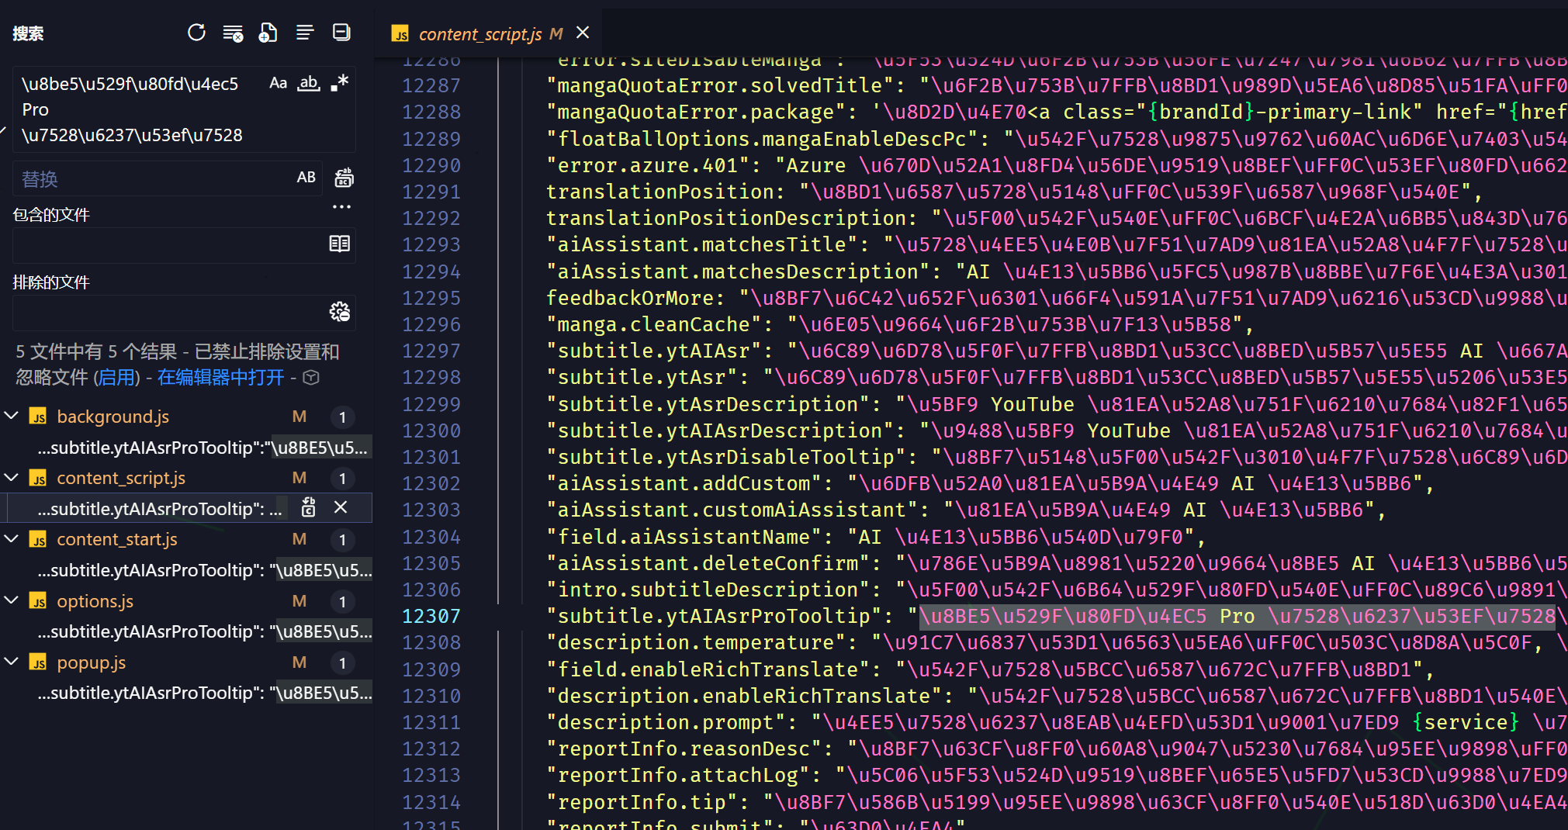
Task: Switch results to tree view
Action: point(305,33)
